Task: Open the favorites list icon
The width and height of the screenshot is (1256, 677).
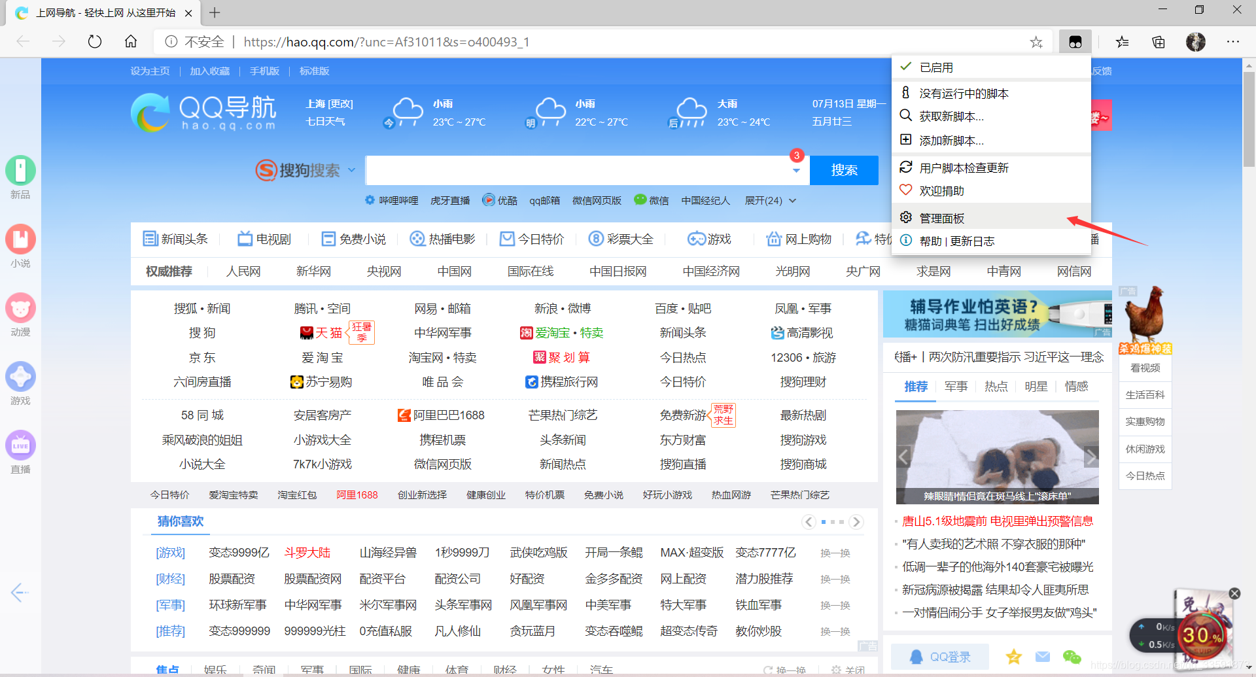Action: point(1123,42)
